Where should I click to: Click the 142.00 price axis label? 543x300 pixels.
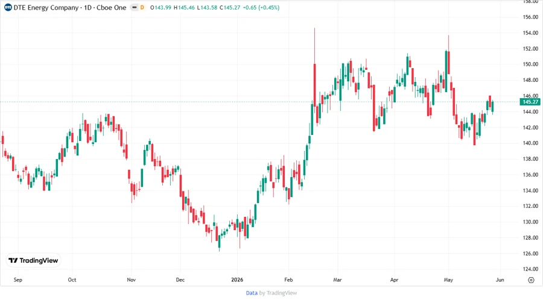530,128
